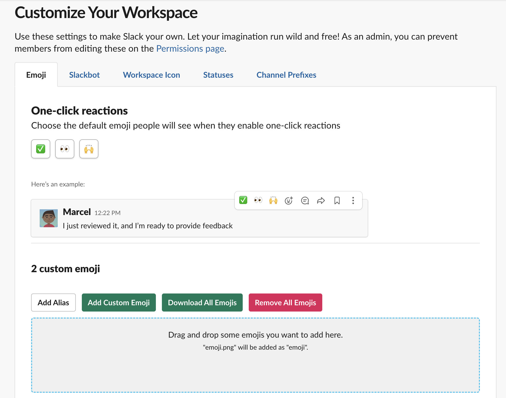Click the forward message arrow icon
Image resolution: width=506 pixels, height=398 pixels.
tap(321, 201)
